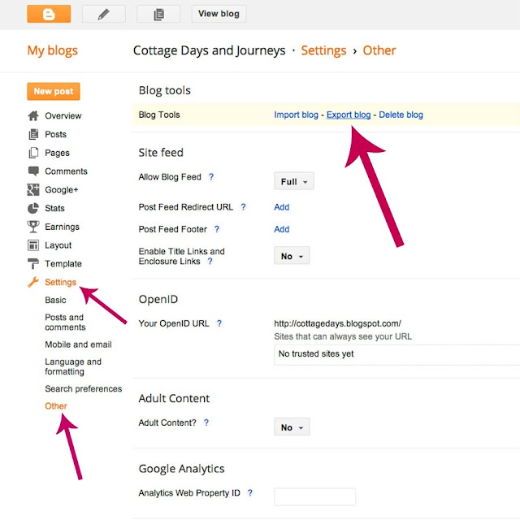520x520 pixels.
Task: Click the Stats pie chart icon
Action: point(33,208)
